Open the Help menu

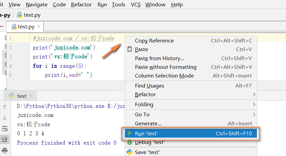tap(177, 5)
